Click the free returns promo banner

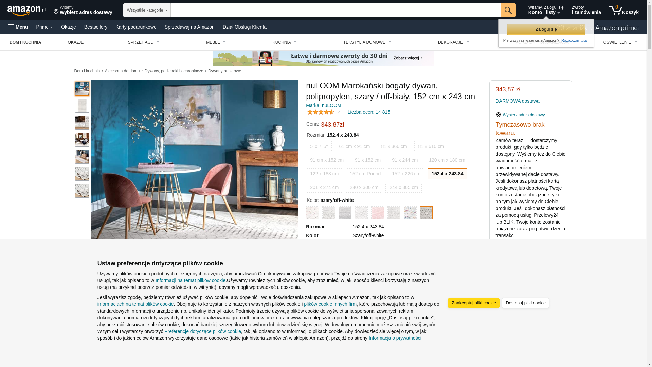pyautogui.click(x=323, y=58)
